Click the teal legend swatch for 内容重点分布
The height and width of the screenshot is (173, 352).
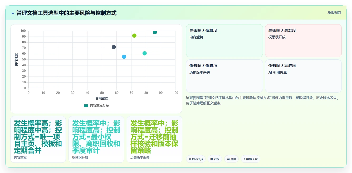click(86, 105)
